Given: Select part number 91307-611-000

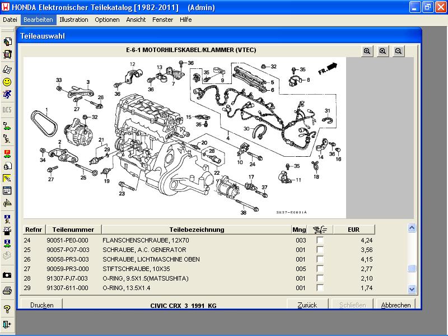Looking at the screenshot, I should point(67,288).
